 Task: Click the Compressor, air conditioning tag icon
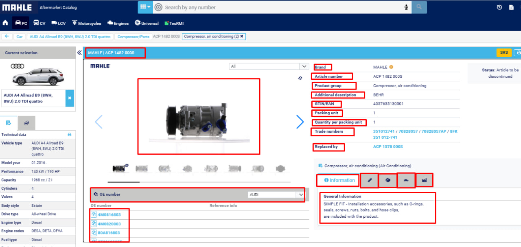(321, 166)
